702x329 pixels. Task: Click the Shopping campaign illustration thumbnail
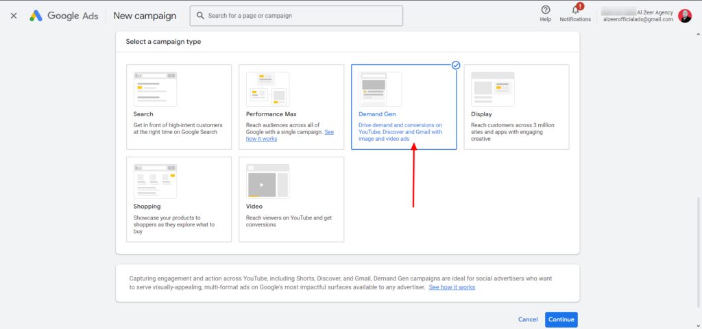(x=155, y=181)
